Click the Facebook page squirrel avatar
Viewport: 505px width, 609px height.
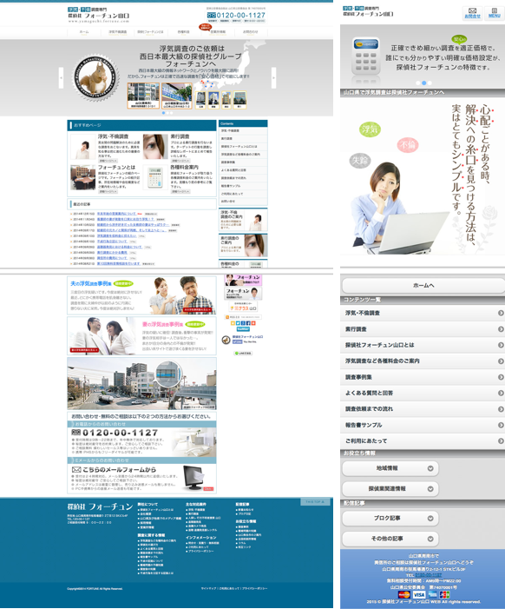[x=226, y=340]
